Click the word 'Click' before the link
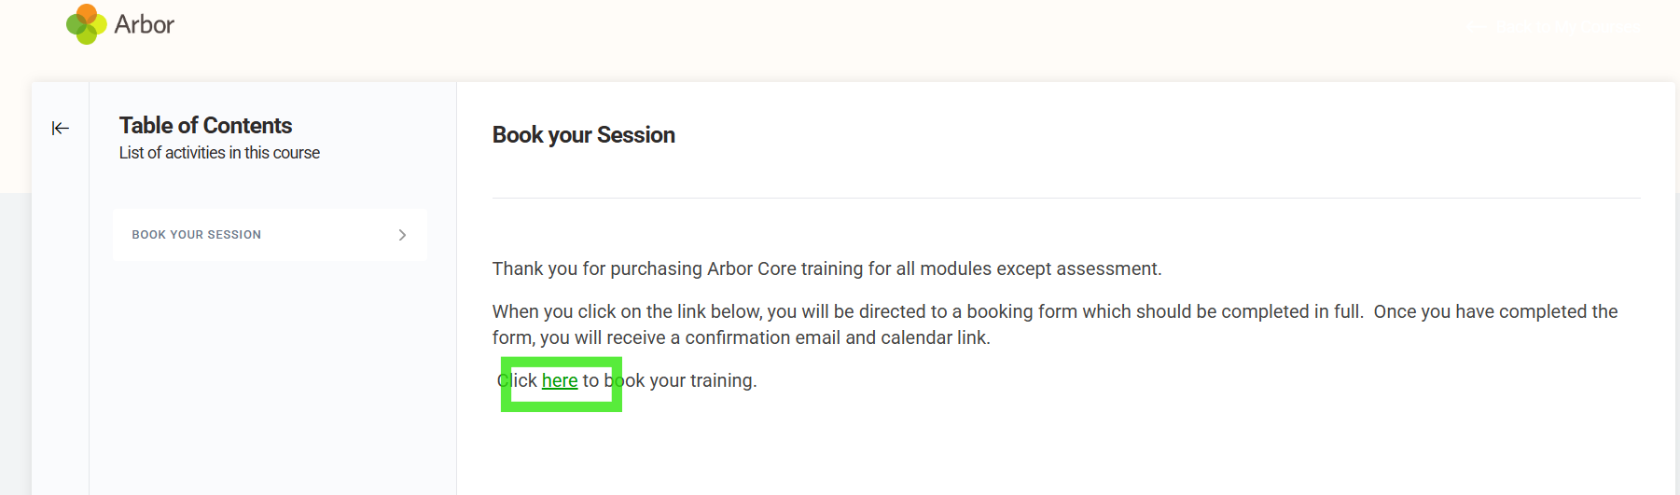 (518, 380)
